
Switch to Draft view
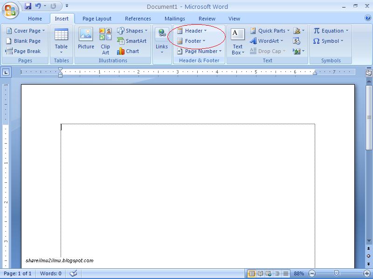point(286,273)
